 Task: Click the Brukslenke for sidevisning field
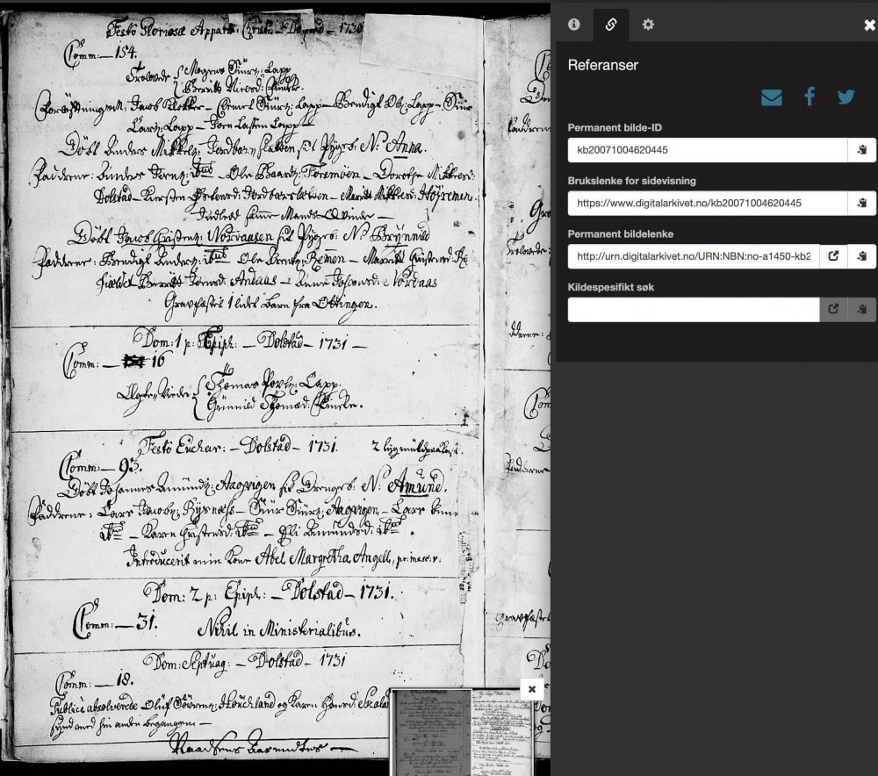coord(707,204)
